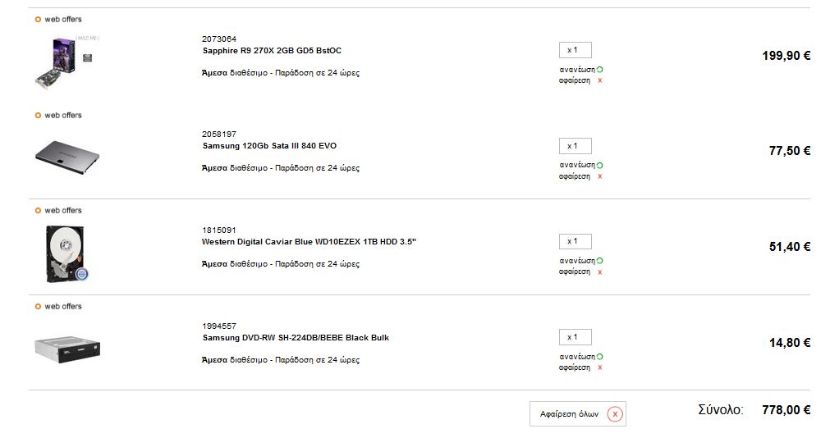Edit quantity field for Sapphire R9 270X
The height and width of the screenshot is (438, 830).
575,50
